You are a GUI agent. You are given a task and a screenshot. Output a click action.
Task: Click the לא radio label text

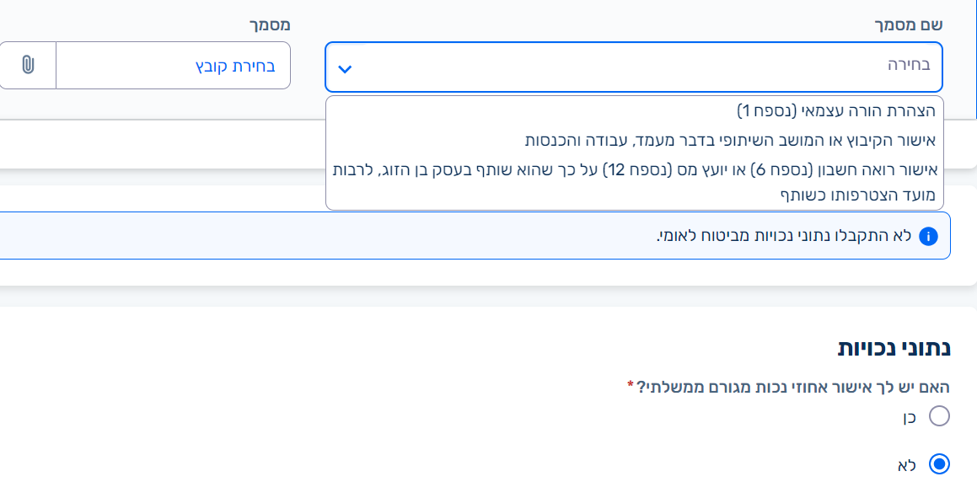pyautogui.click(x=907, y=464)
